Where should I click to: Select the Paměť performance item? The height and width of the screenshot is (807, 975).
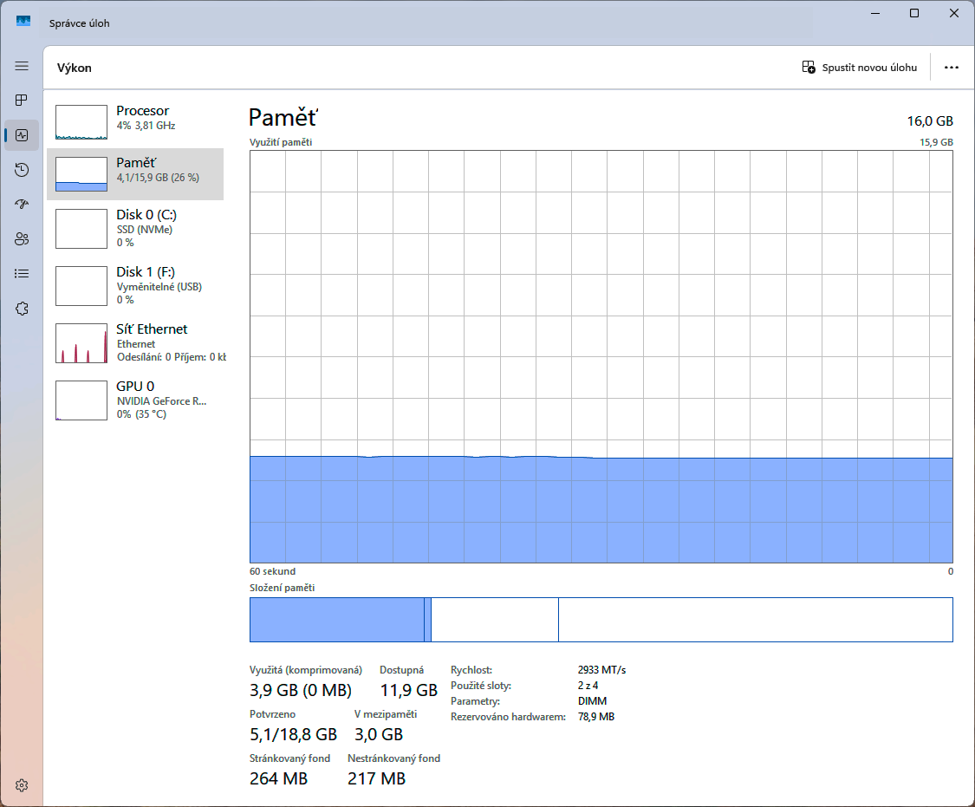point(135,174)
